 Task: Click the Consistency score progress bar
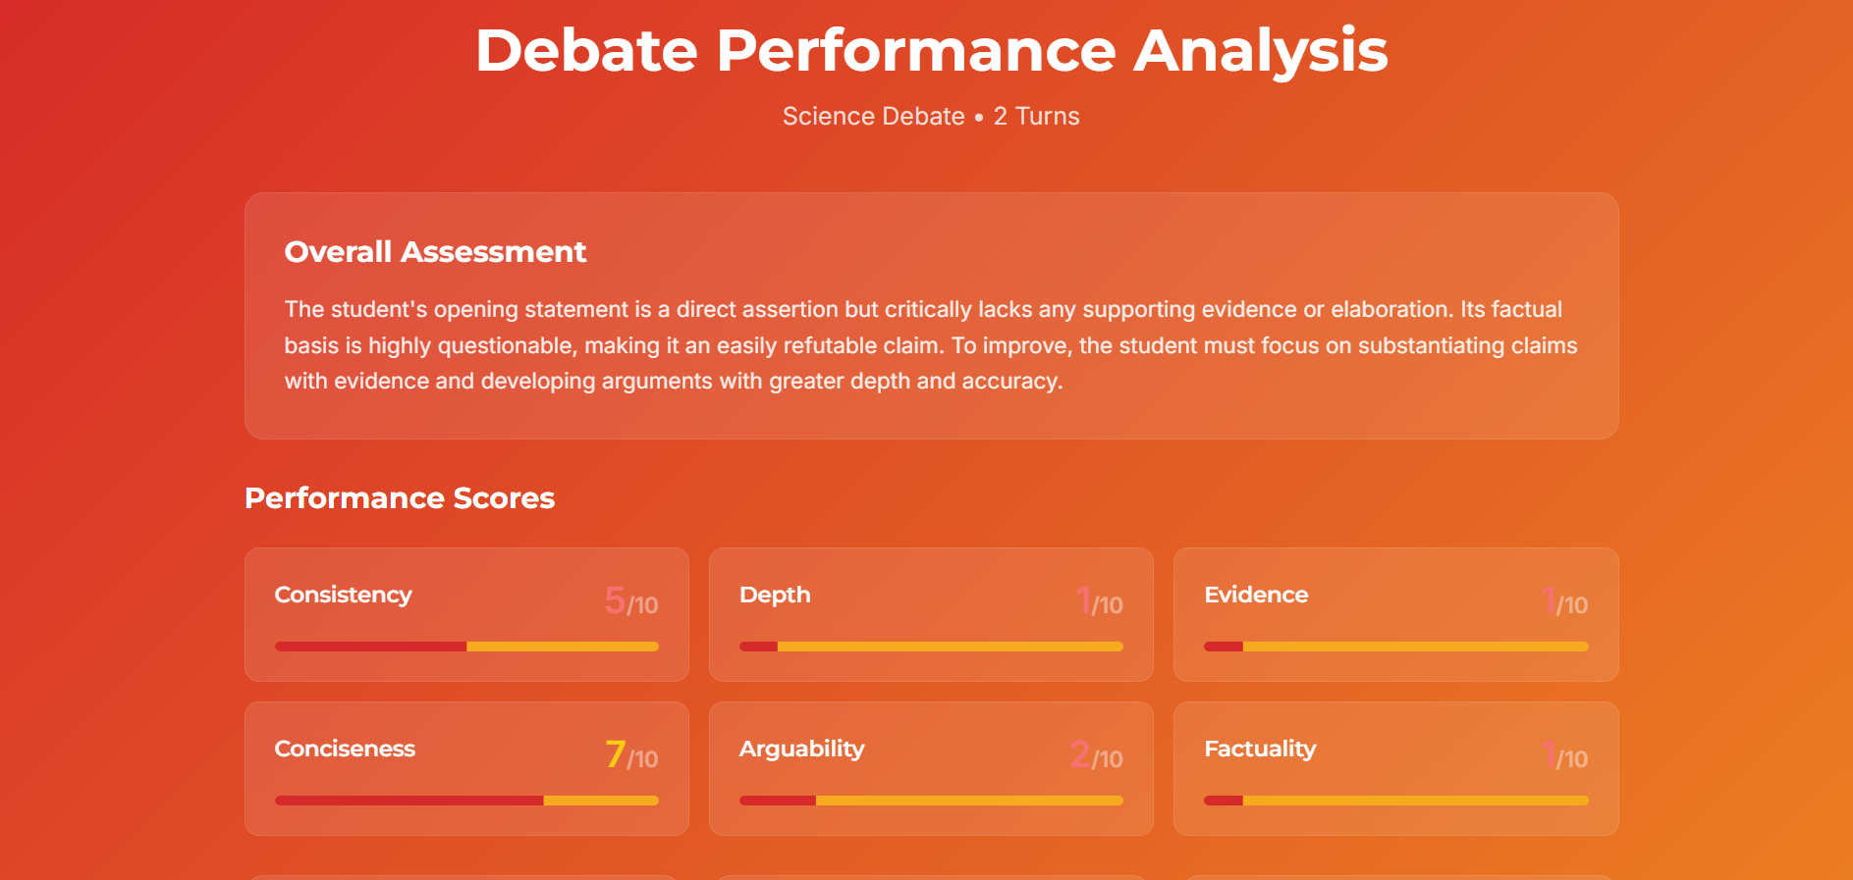click(x=466, y=647)
